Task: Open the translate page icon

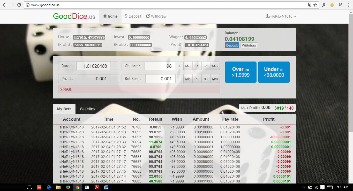Action: pos(309,5)
